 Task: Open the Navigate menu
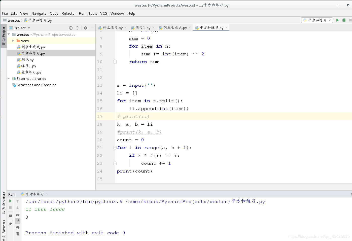click(x=39, y=13)
